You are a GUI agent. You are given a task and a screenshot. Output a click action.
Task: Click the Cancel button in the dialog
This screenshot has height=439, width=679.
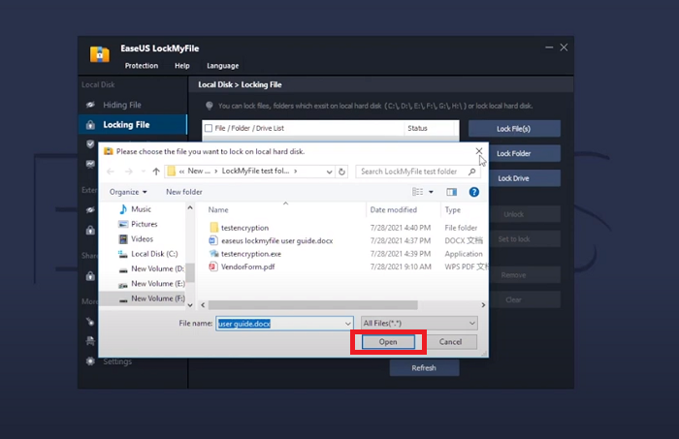click(450, 342)
